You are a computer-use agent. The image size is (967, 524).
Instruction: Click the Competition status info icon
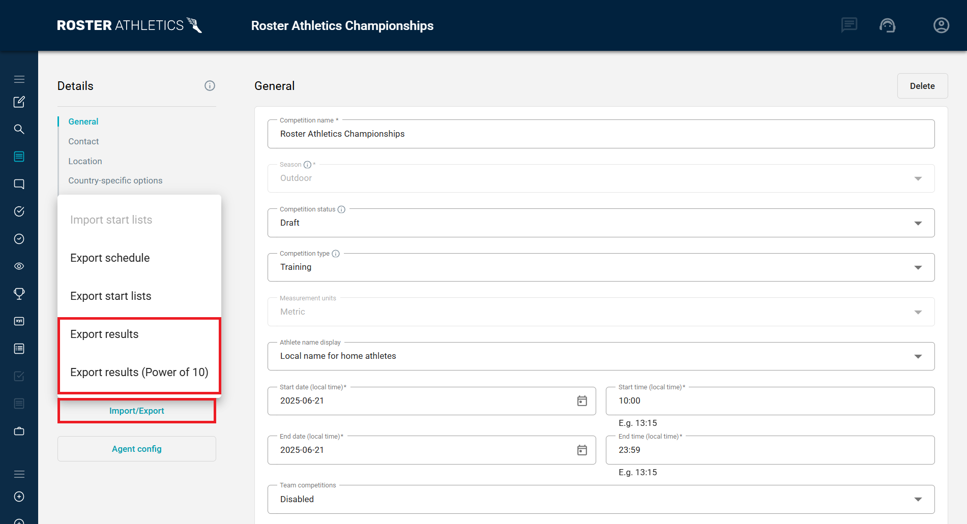[341, 209]
